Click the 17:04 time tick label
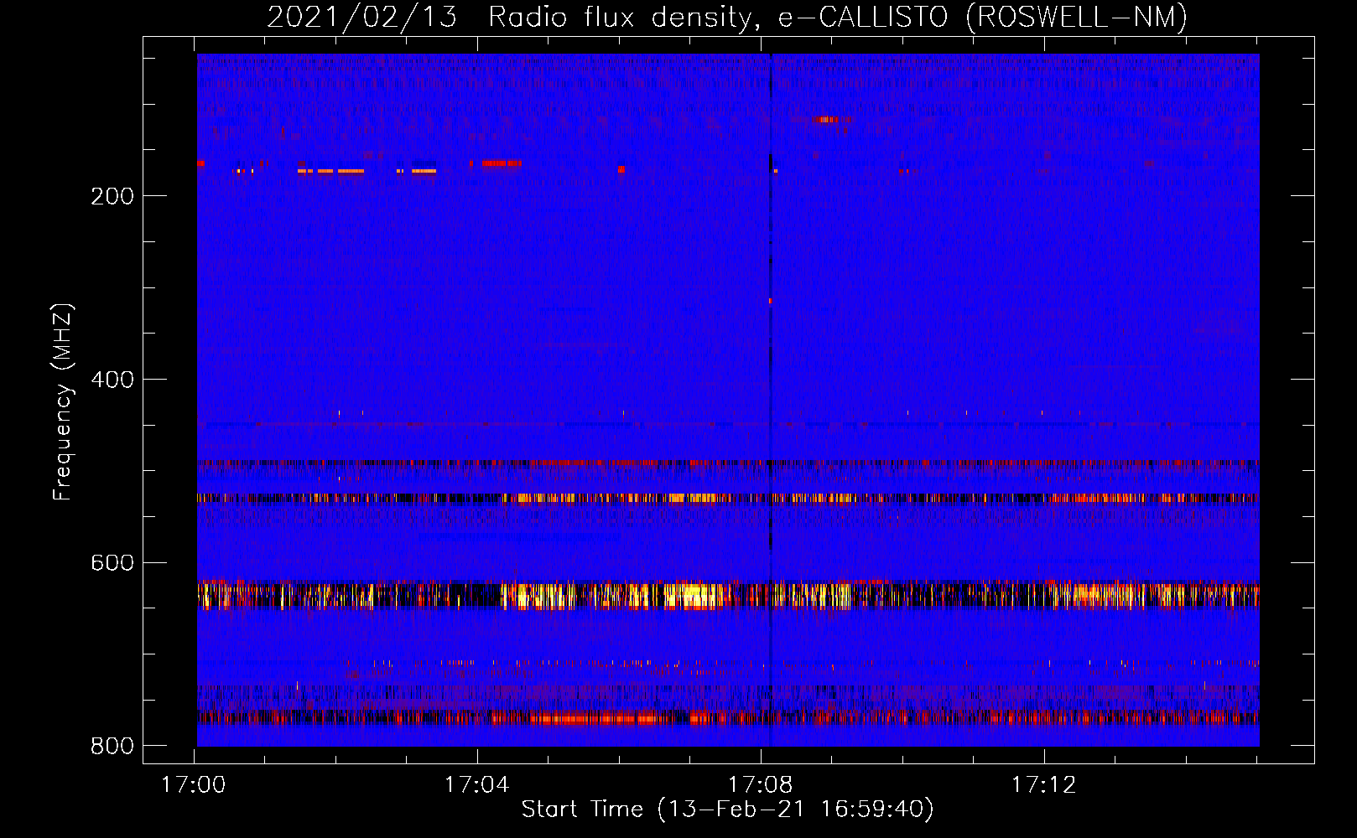 click(477, 785)
